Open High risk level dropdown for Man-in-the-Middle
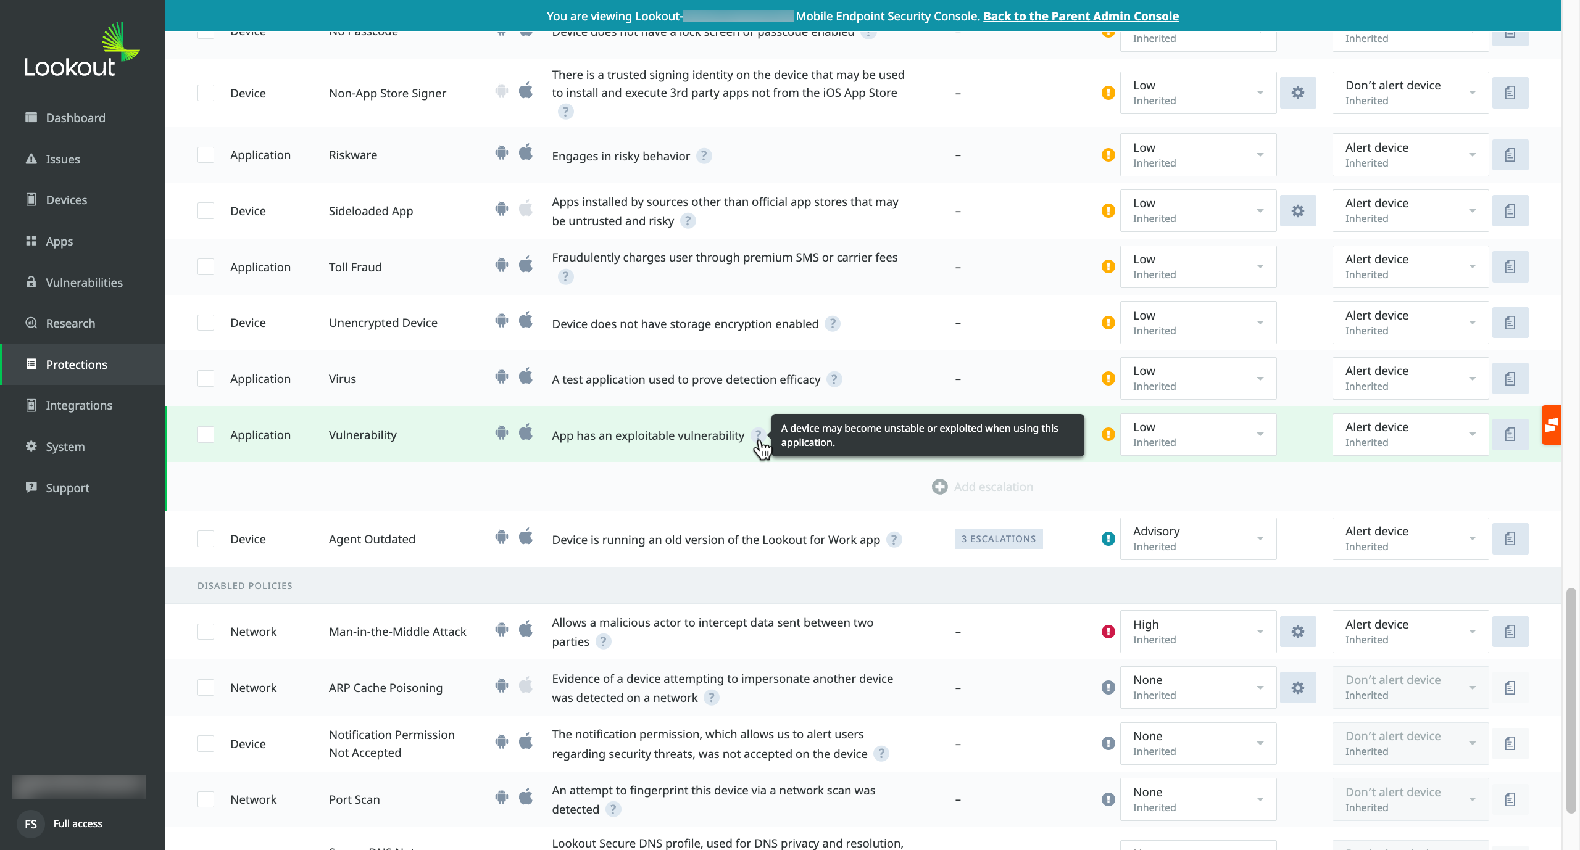1580x850 pixels. [1197, 632]
